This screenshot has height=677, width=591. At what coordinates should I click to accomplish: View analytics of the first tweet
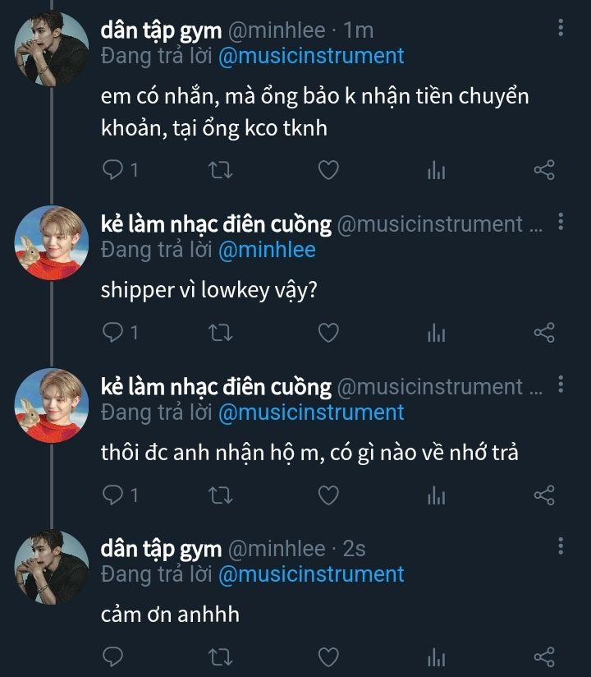pos(436,170)
